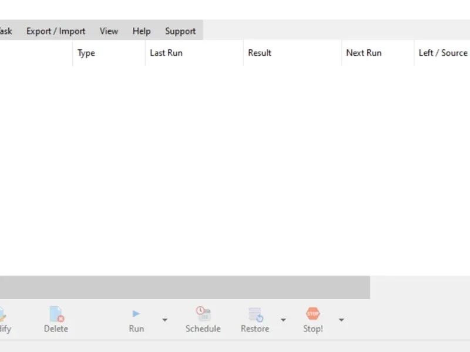Click the Run play icon
This screenshot has width=470, height=352.
coord(136,314)
